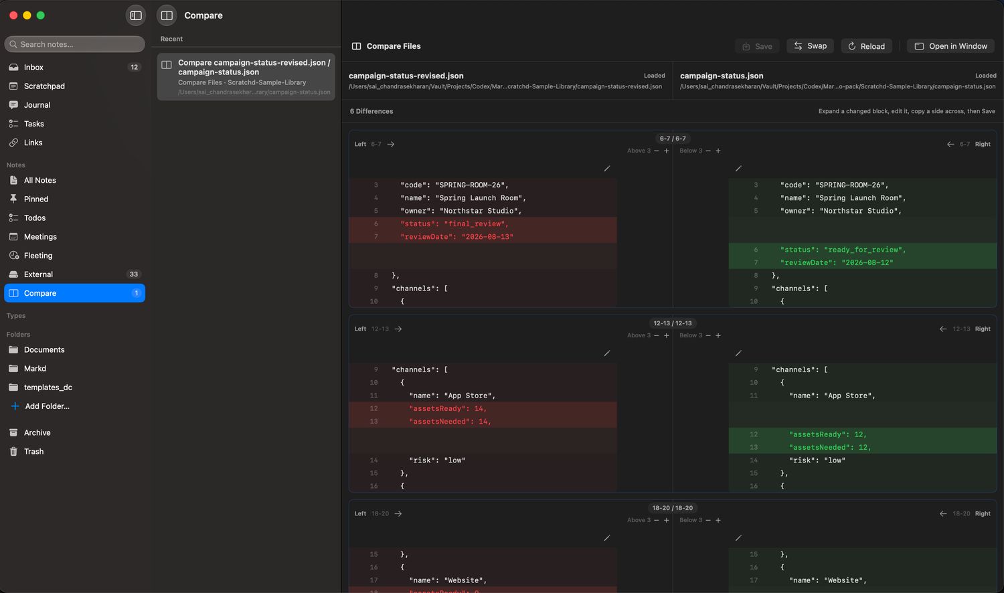Open the Links section
Image resolution: width=1004 pixels, height=593 pixels.
click(x=74, y=143)
